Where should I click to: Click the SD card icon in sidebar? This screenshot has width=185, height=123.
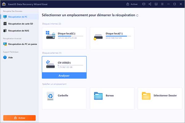(5, 24)
